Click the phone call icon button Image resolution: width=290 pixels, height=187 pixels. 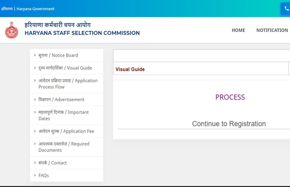click(x=286, y=8)
